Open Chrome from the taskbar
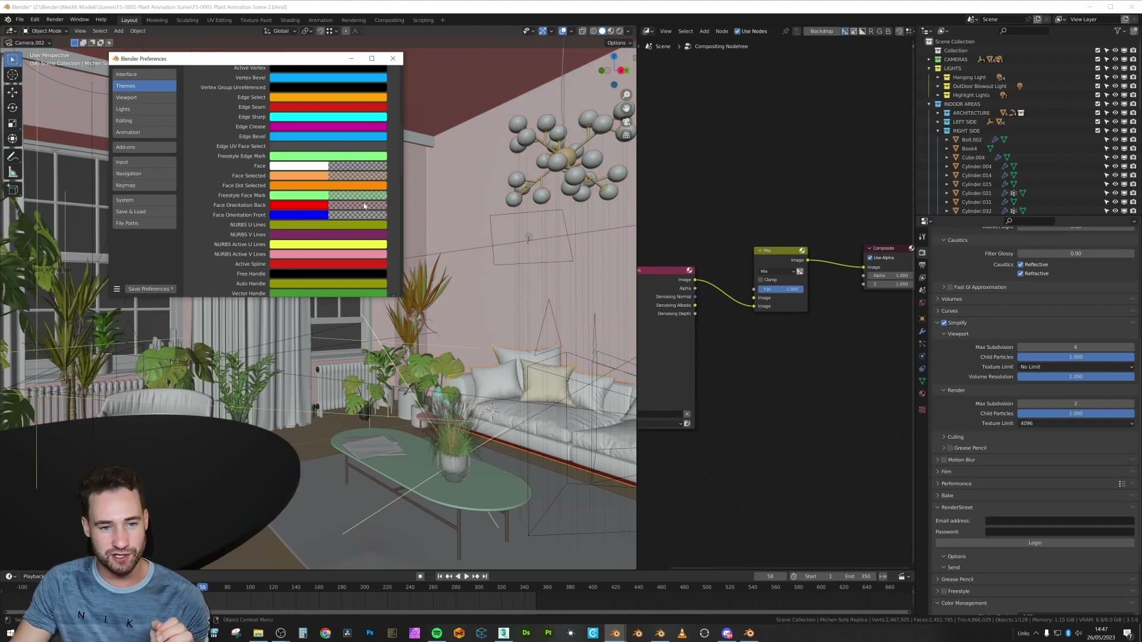Screen dimensions: 1142x642 coord(325,633)
